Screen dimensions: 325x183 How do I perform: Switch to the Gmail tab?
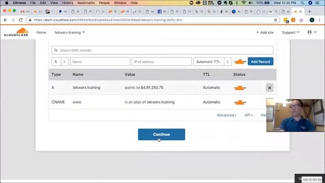25,12
